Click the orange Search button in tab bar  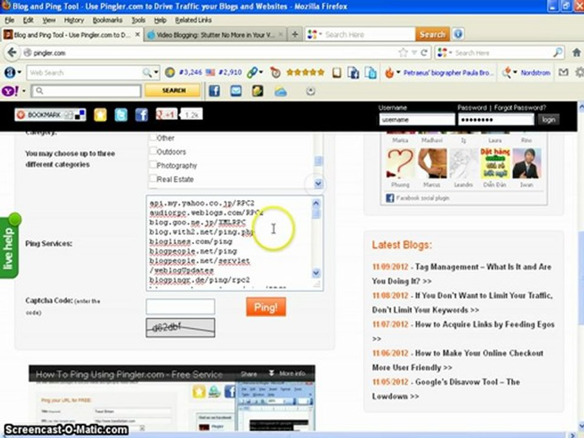pos(432,34)
